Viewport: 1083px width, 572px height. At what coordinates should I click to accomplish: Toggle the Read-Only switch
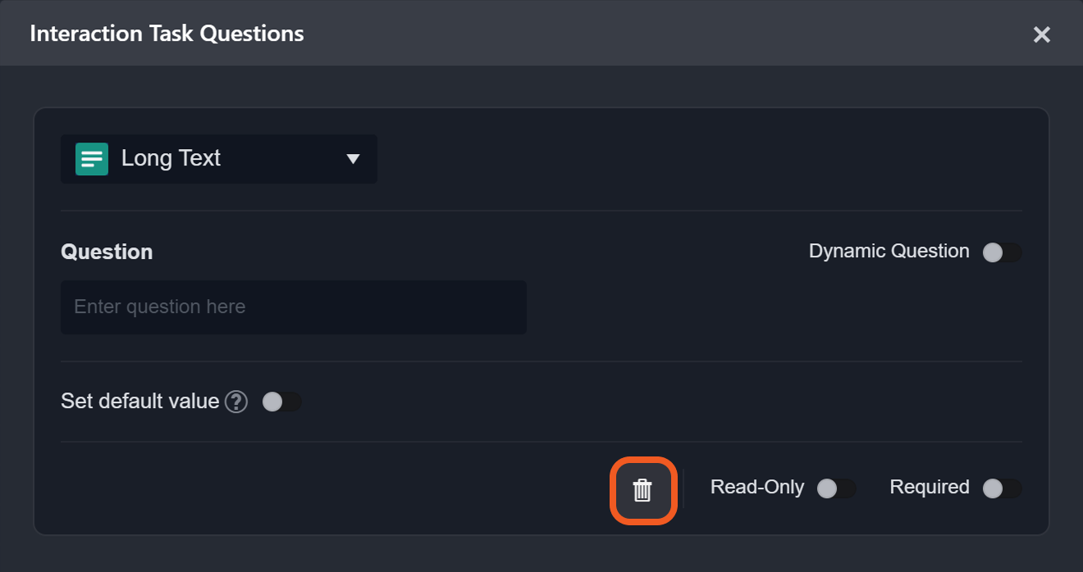pyautogui.click(x=836, y=488)
